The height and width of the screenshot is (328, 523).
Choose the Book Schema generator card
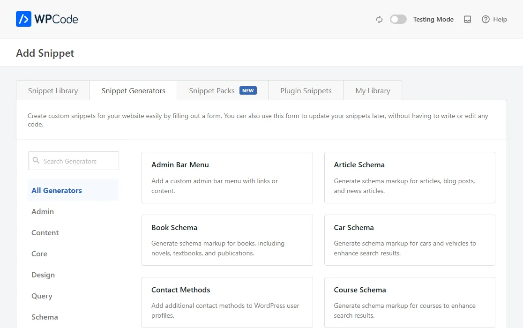227,240
